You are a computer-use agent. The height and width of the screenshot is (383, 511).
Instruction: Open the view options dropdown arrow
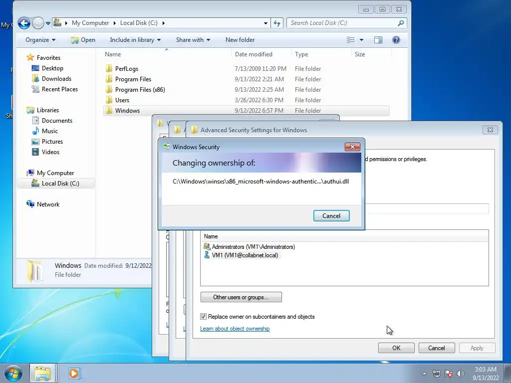click(361, 40)
